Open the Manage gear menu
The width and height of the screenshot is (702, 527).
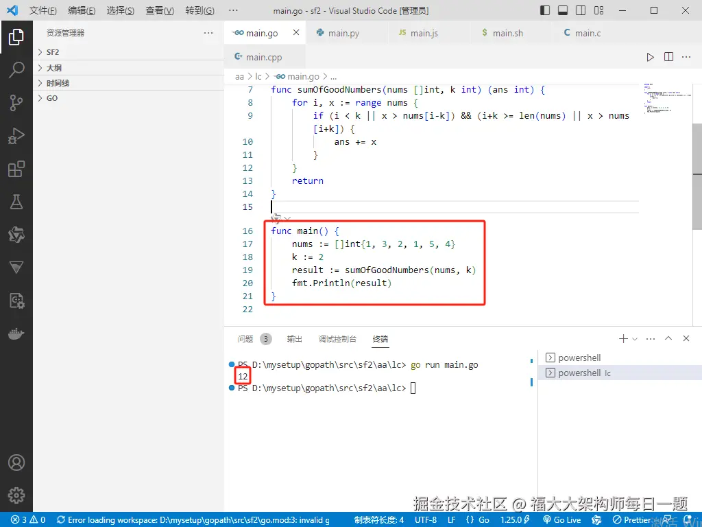[x=16, y=495]
